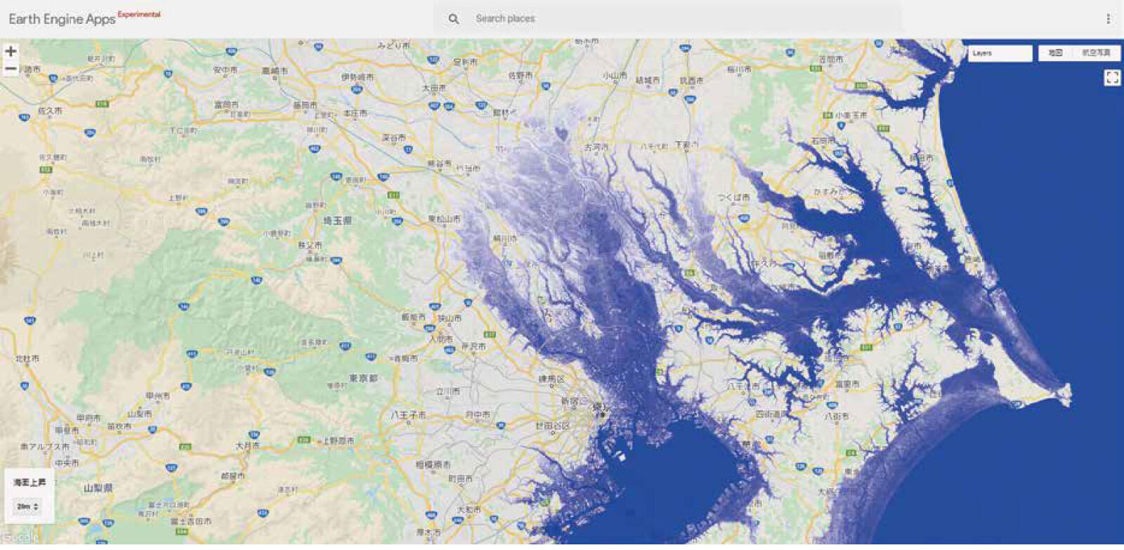1124x550 pixels.
Task: Click the 八王子市 map label
Action: (x=409, y=415)
